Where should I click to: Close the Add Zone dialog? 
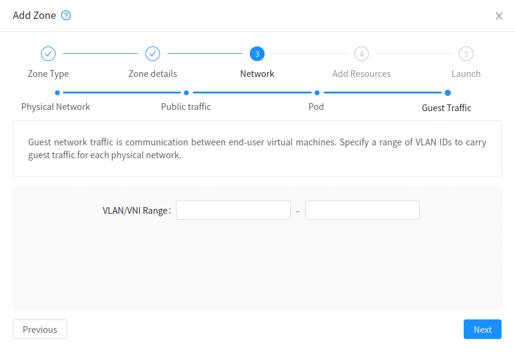pyautogui.click(x=499, y=16)
